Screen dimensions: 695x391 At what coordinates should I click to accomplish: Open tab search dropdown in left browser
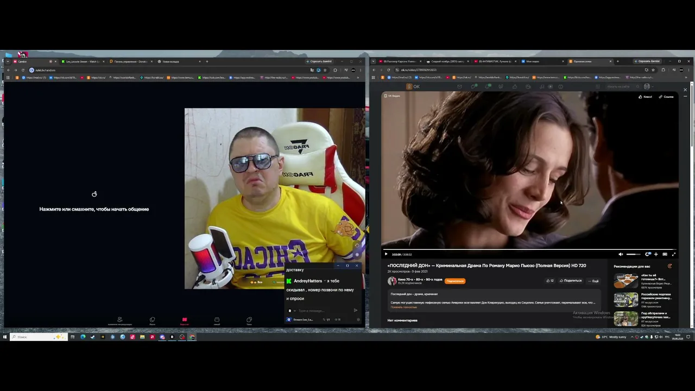click(x=8, y=61)
